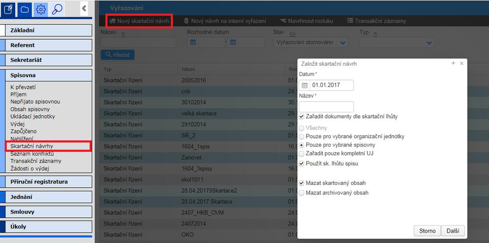Select Pouze pro vybrané organizační jednotky
Image resolution: width=489 pixels, height=243 pixels.
(x=301, y=137)
